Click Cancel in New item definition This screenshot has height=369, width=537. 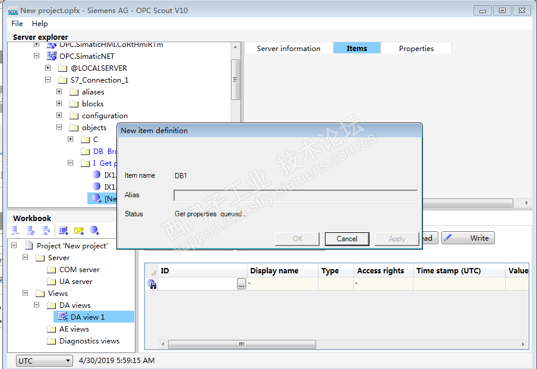click(347, 239)
